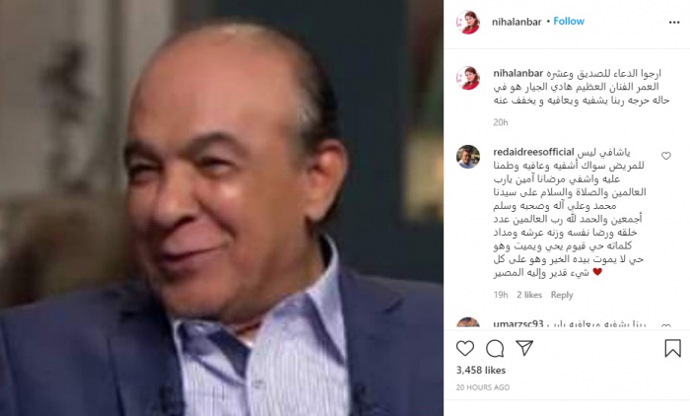Like umarzsc93's comment with small heart

665,326
